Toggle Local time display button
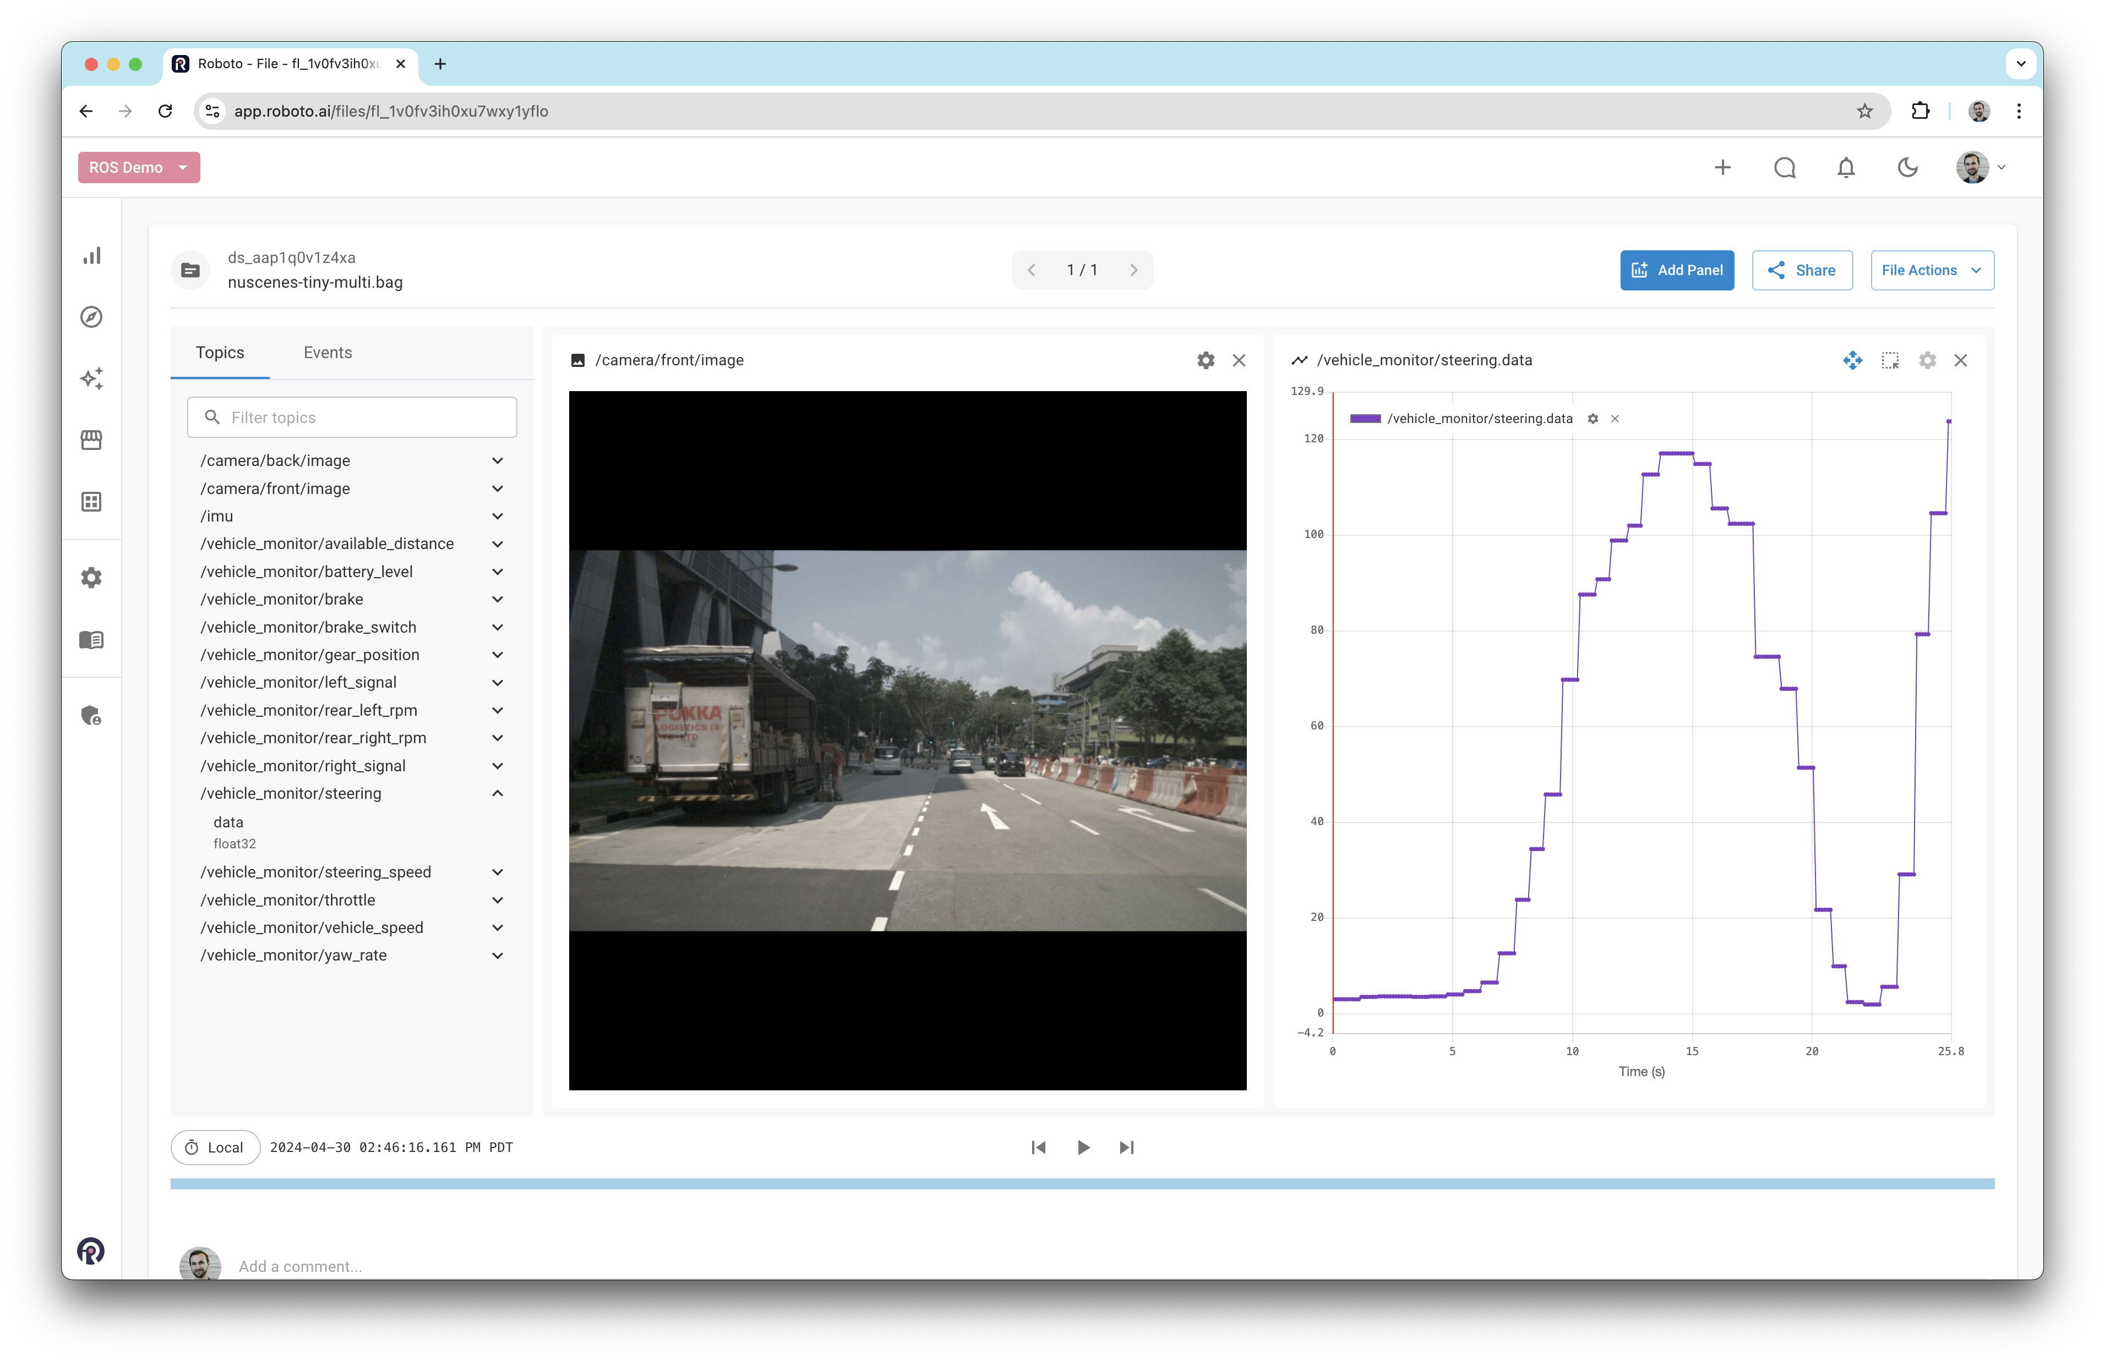Viewport: 2105px width, 1361px height. [x=215, y=1147]
